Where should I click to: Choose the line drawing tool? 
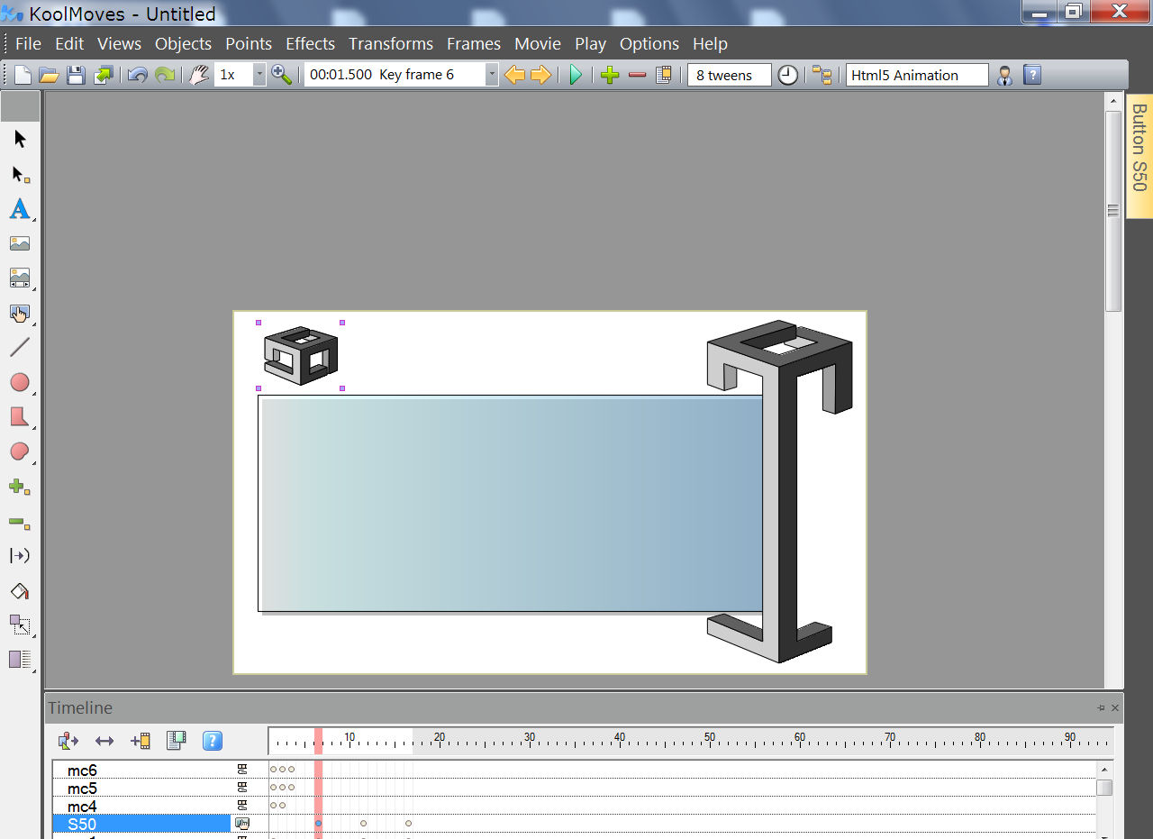coord(20,348)
